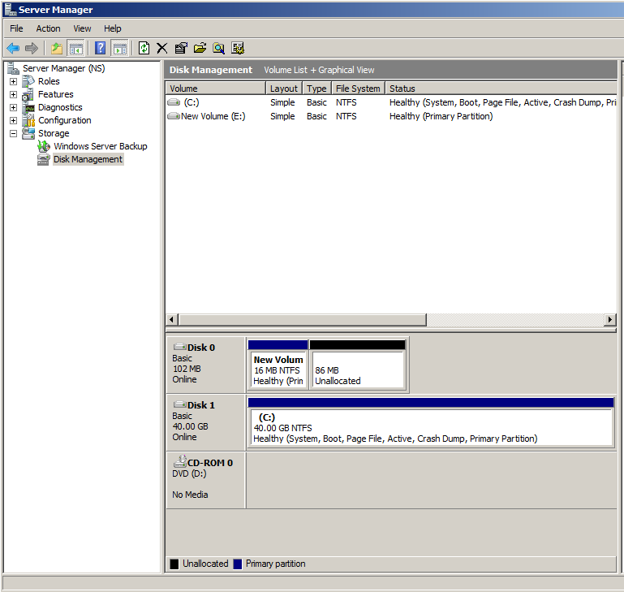Toggle the console tree pane button
The image size is (624, 592).
pos(76,48)
